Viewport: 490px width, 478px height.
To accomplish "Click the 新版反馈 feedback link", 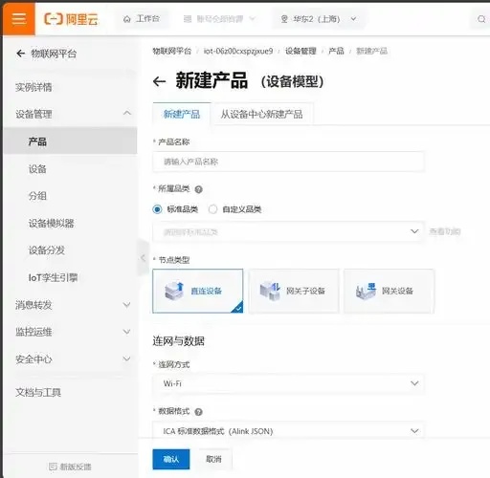I will pos(70,467).
